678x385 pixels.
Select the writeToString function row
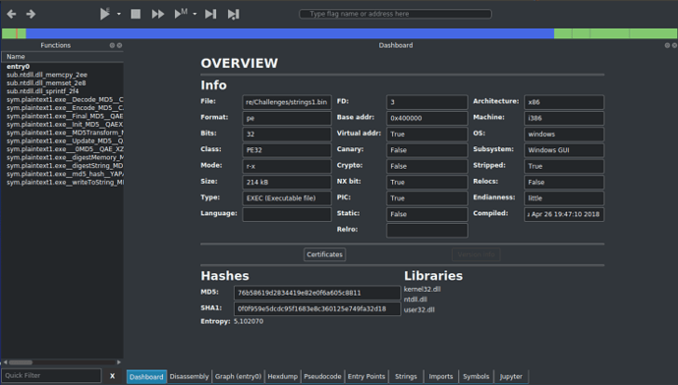click(63, 182)
